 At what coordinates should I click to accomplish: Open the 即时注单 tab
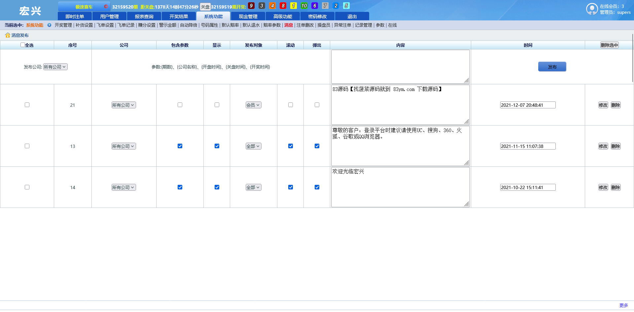point(75,16)
